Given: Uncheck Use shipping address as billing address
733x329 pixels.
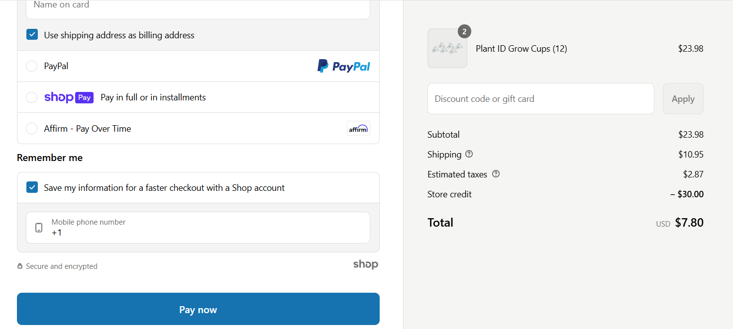Looking at the screenshot, I should [32, 35].
